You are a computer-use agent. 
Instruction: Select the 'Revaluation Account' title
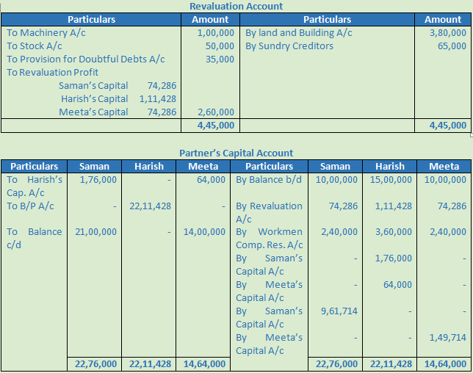236,6
